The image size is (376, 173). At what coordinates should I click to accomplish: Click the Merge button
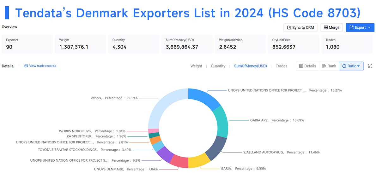point(332,27)
